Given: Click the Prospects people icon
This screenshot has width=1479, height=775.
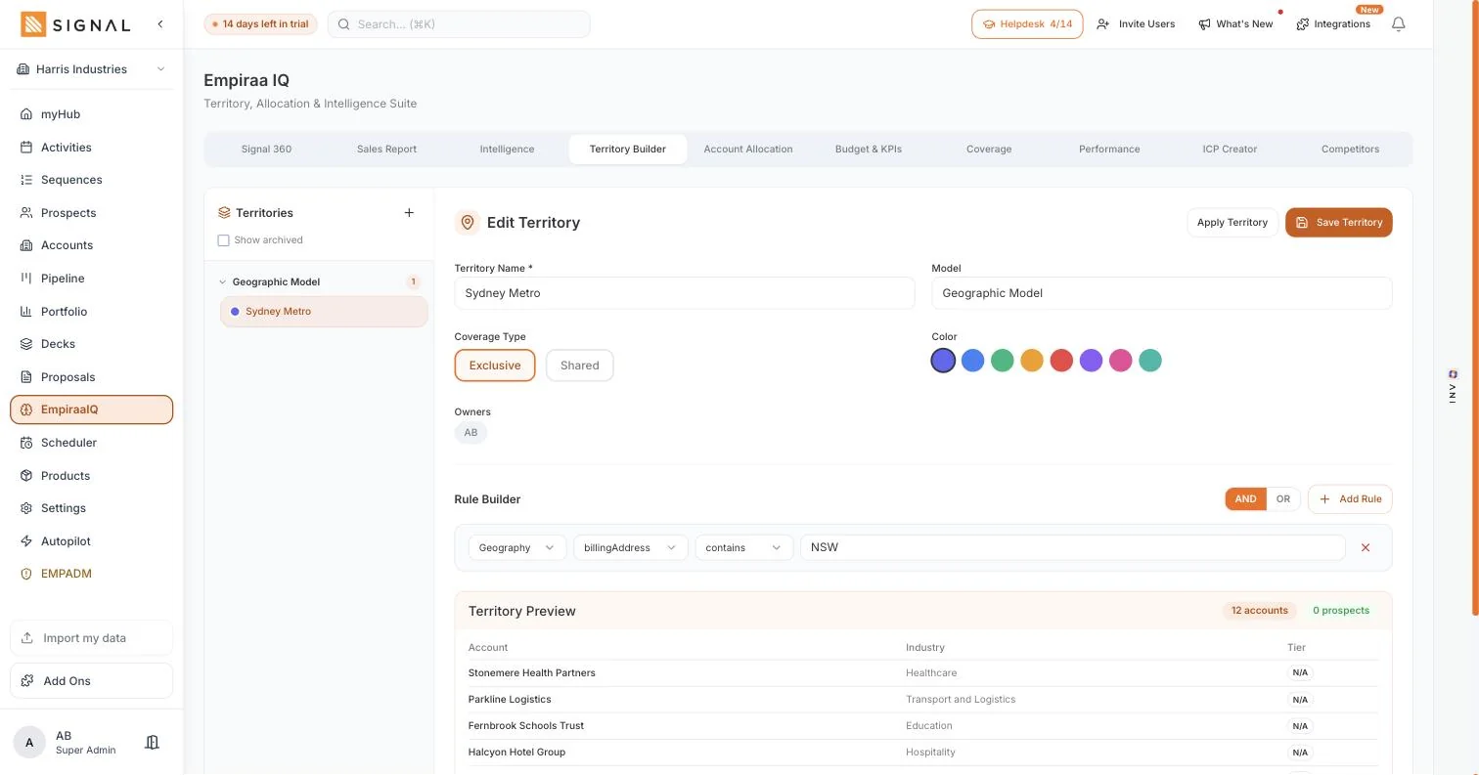Looking at the screenshot, I should [26, 213].
